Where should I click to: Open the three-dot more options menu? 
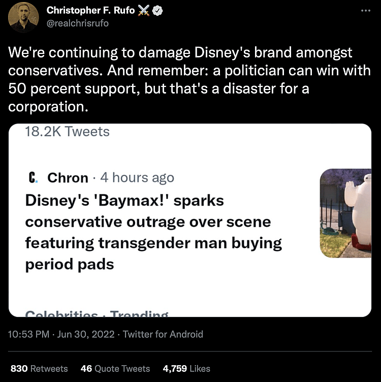point(366,10)
